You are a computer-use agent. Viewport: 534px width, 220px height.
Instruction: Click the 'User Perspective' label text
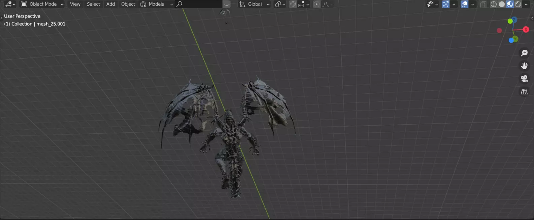(22, 16)
